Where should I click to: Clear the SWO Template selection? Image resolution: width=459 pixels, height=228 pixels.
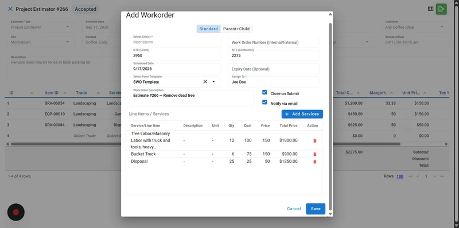tap(205, 81)
